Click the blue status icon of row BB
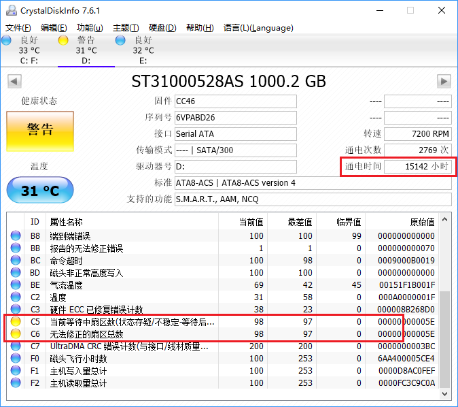 [x=16, y=248]
